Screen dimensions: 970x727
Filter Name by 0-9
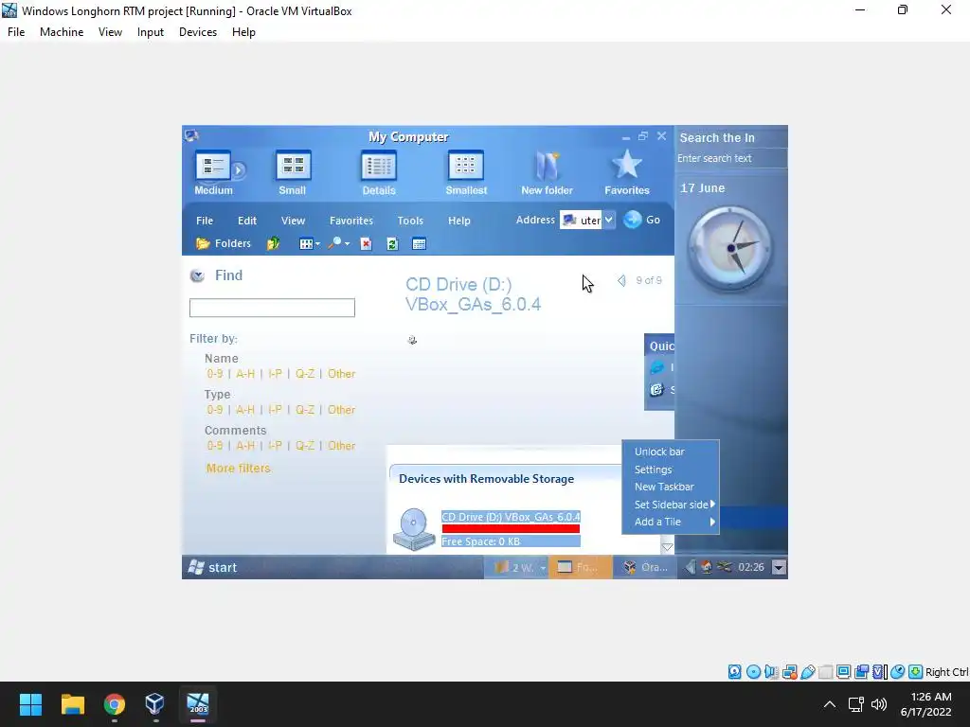215,373
